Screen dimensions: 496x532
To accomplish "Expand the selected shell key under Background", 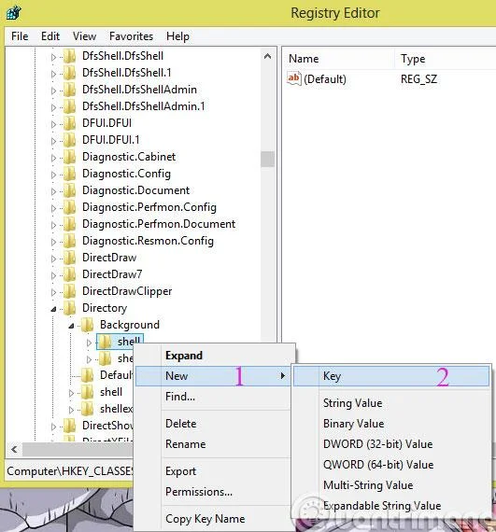I will (89, 343).
